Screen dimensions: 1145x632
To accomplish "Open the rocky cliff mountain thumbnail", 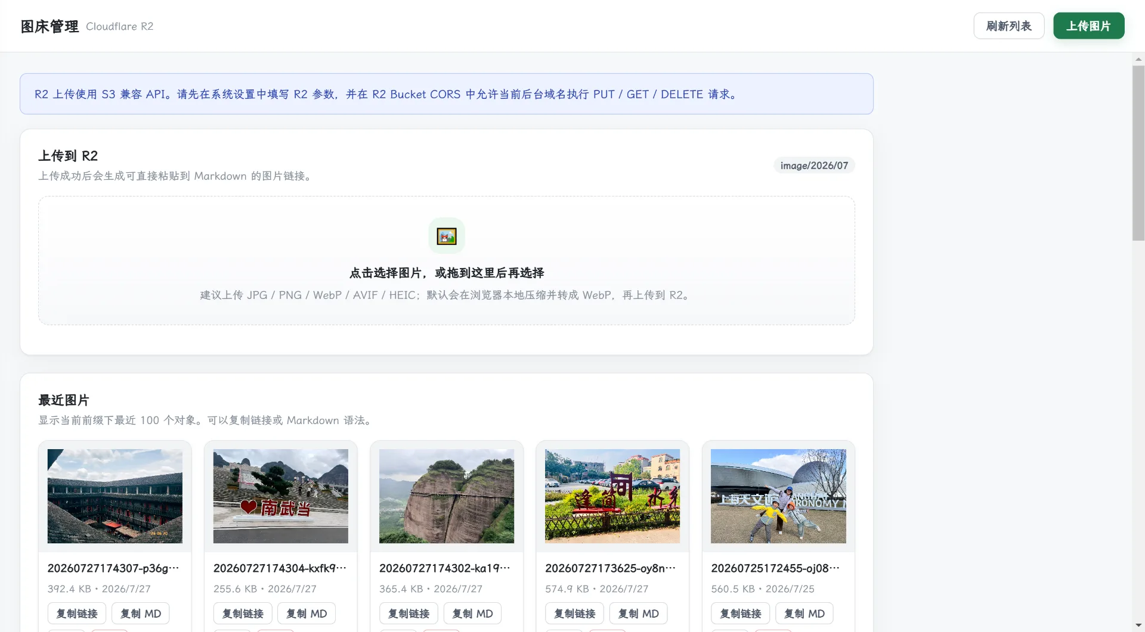I will pyautogui.click(x=447, y=496).
